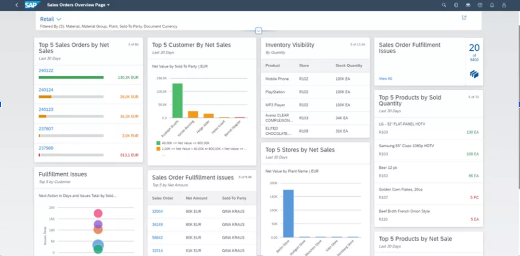Select LG - 32" FLAT-PANEL HDTV item
The height and width of the screenshot is (256, 520).
[x=429, y=128]
